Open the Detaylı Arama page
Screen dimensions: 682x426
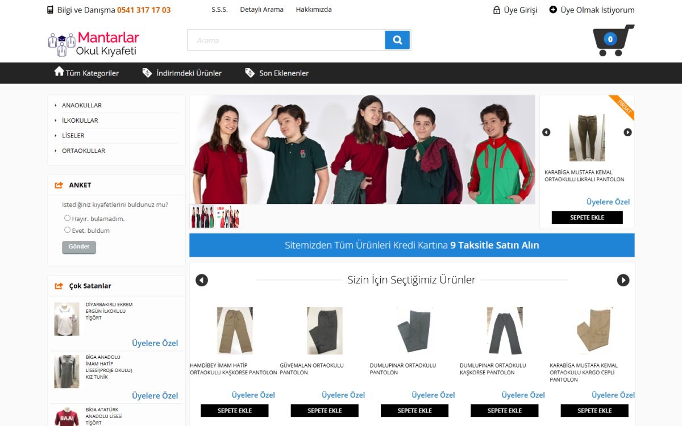tap(262, 10)
